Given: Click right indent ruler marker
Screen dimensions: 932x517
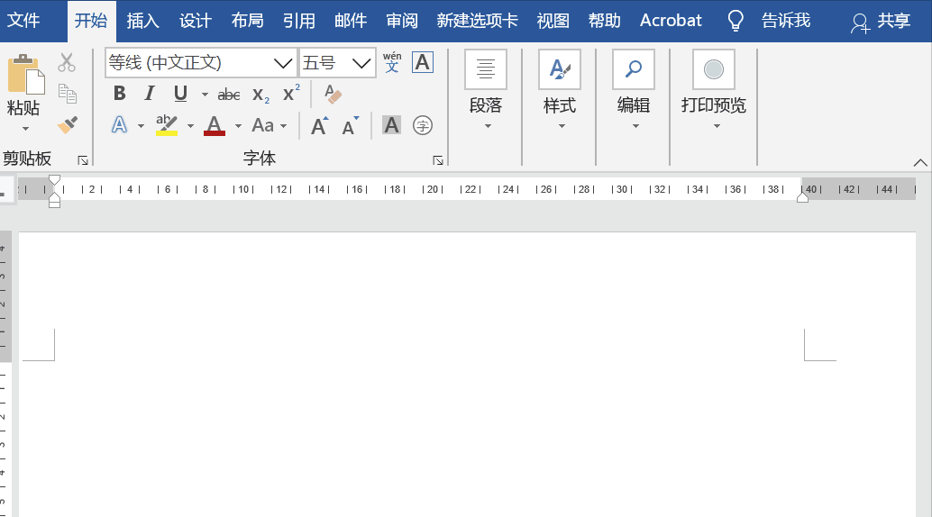Looking at the screenshot, I should (802, 197).
